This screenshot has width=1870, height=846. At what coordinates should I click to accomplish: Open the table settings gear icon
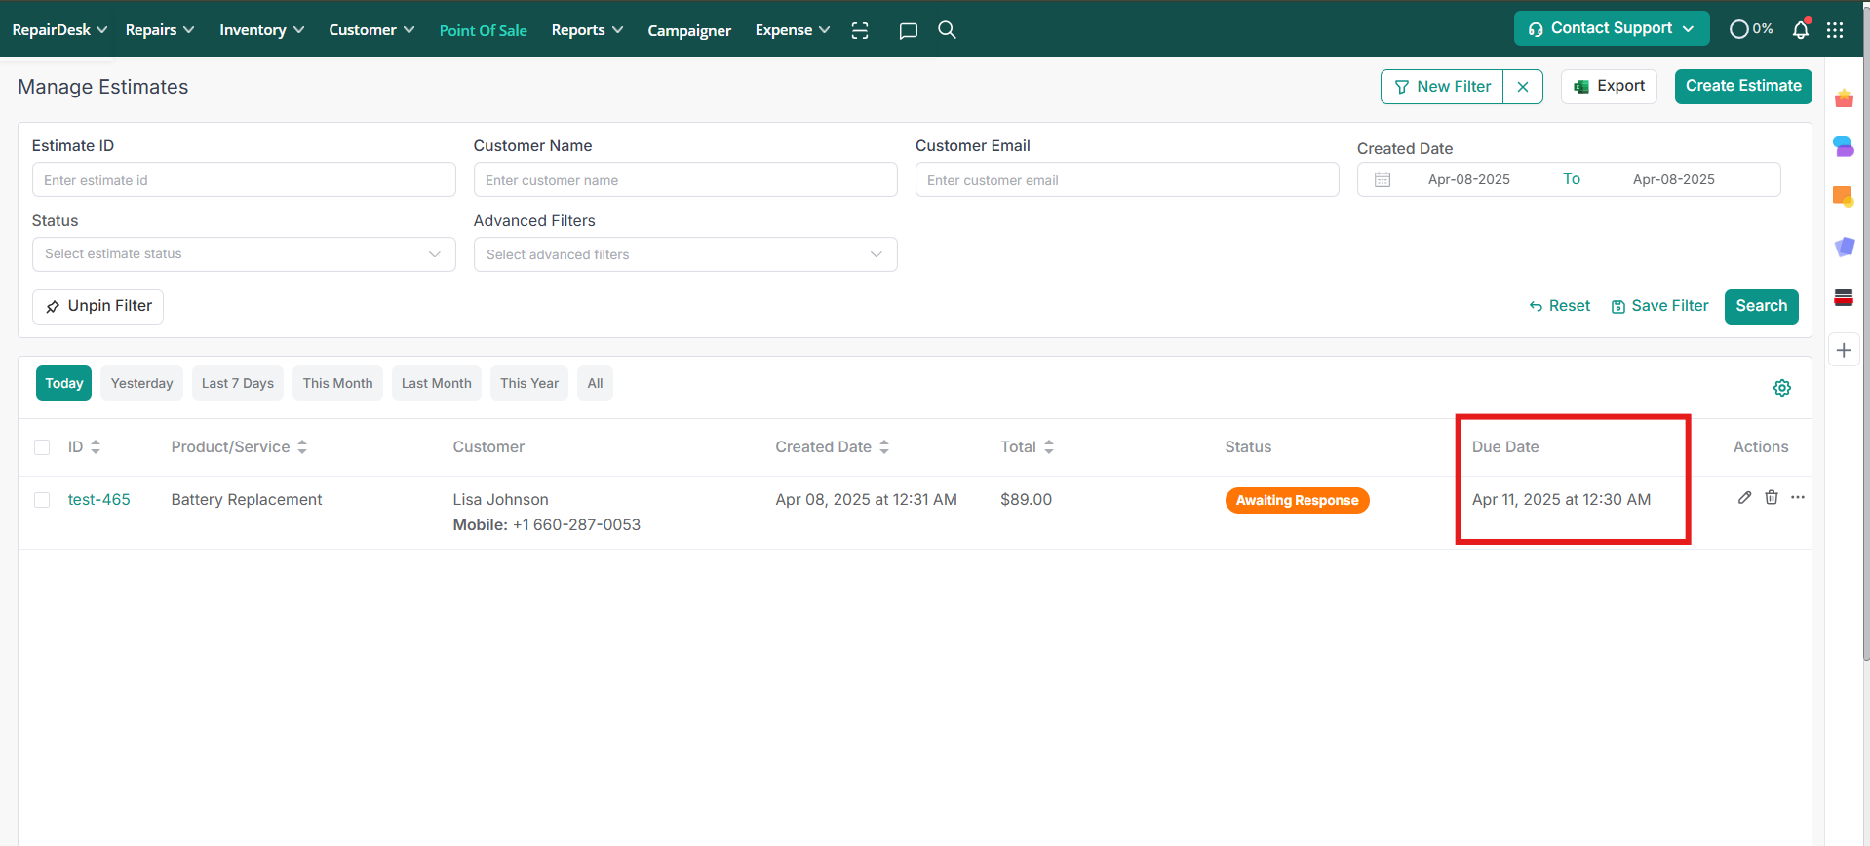pyautogui.click(x=1782, y=388)
